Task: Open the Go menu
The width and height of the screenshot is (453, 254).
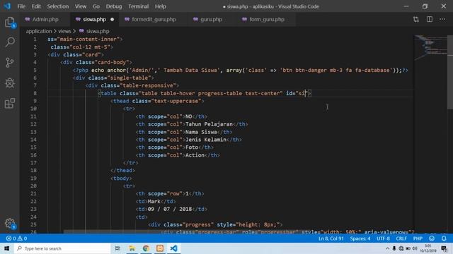Action: 96,6
